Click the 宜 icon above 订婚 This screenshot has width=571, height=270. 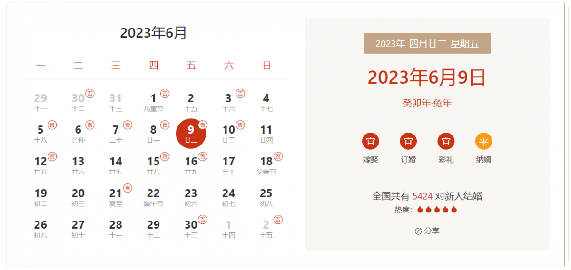click(408, 141)
